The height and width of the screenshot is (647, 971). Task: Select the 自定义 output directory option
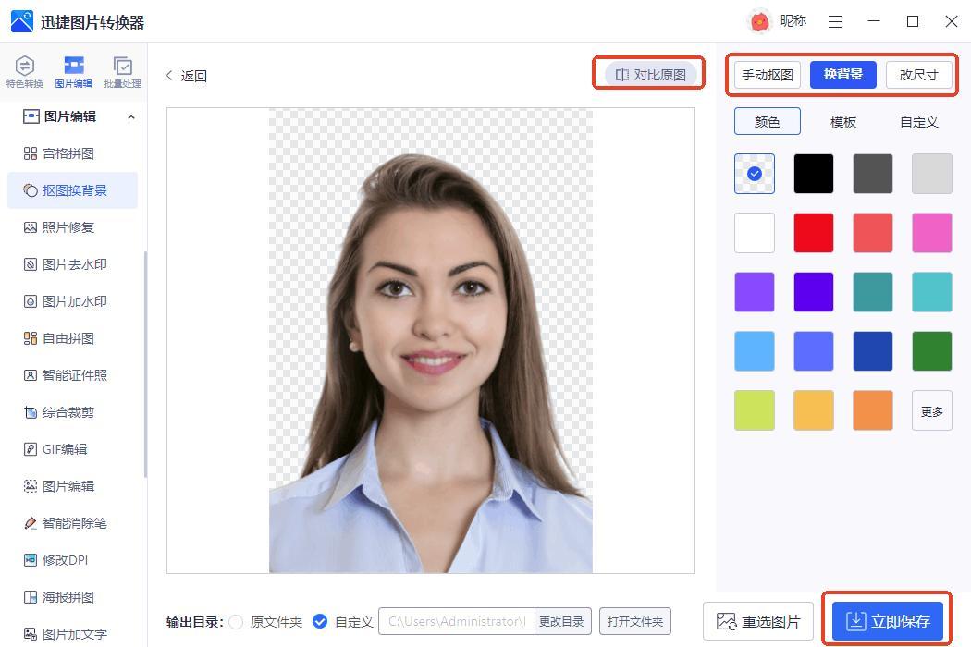click(320, 622)
